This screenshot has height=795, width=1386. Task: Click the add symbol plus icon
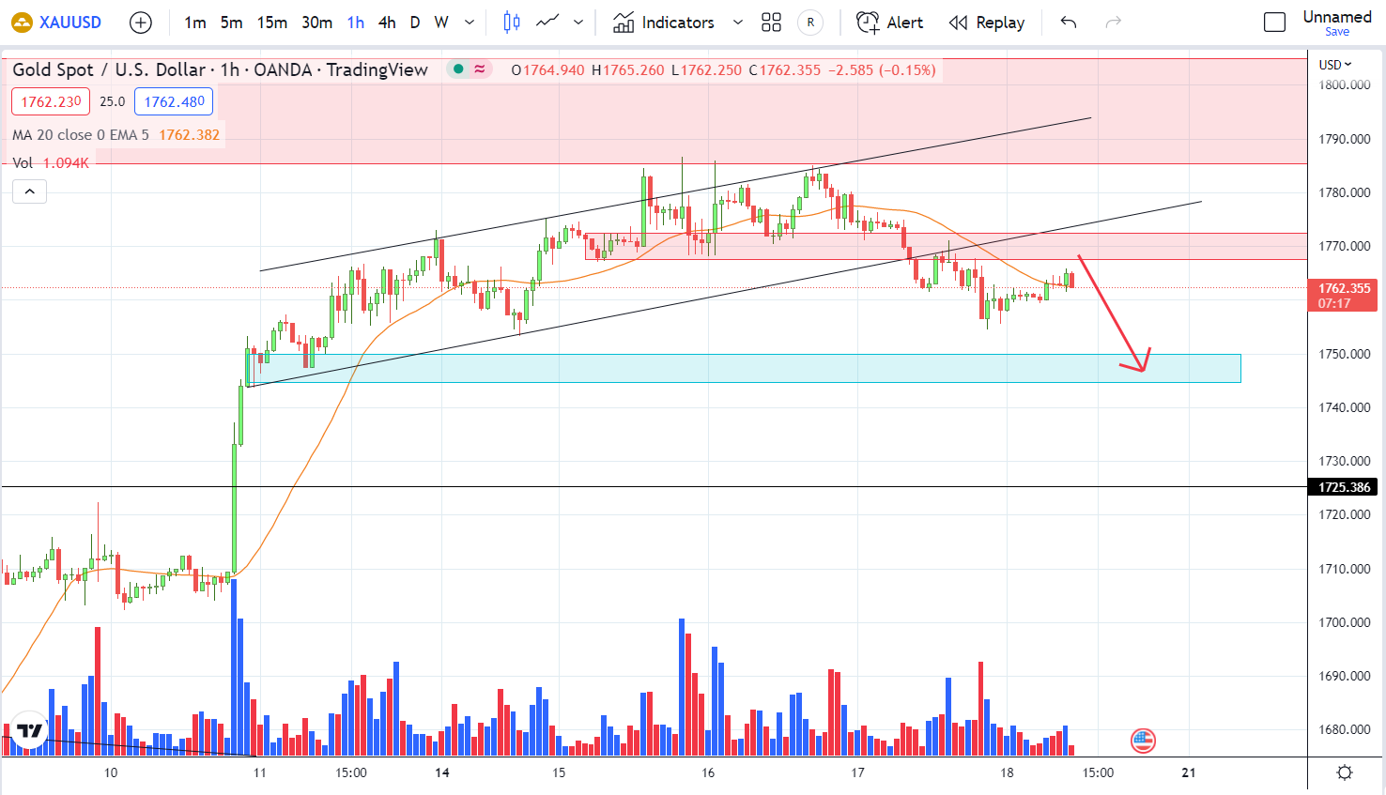(141, 23)
